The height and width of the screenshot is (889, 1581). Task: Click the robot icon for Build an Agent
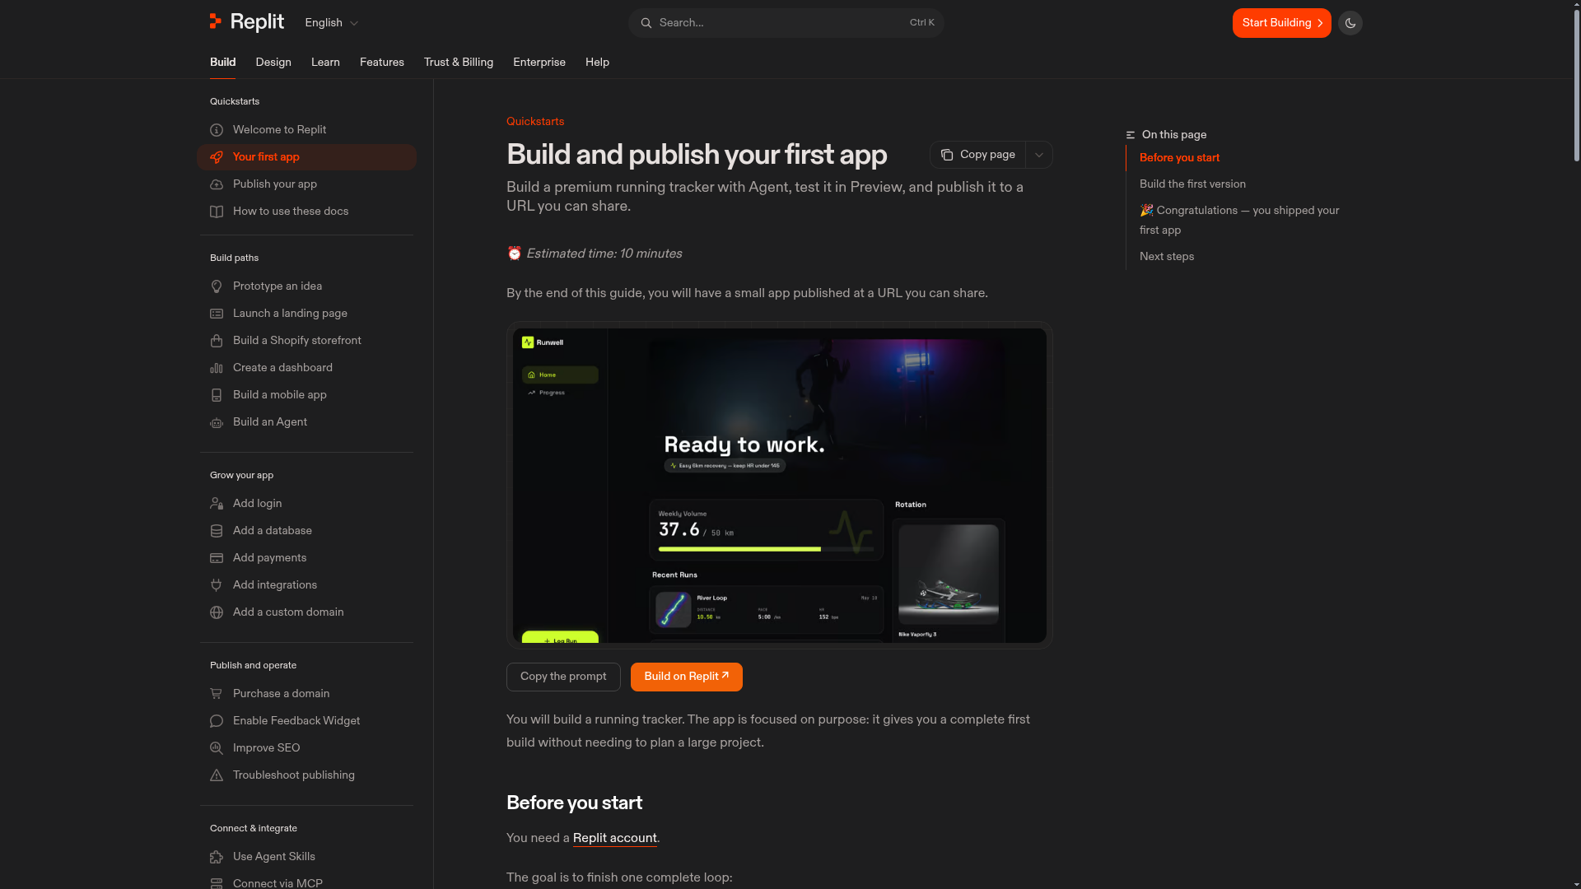(217, 422)
